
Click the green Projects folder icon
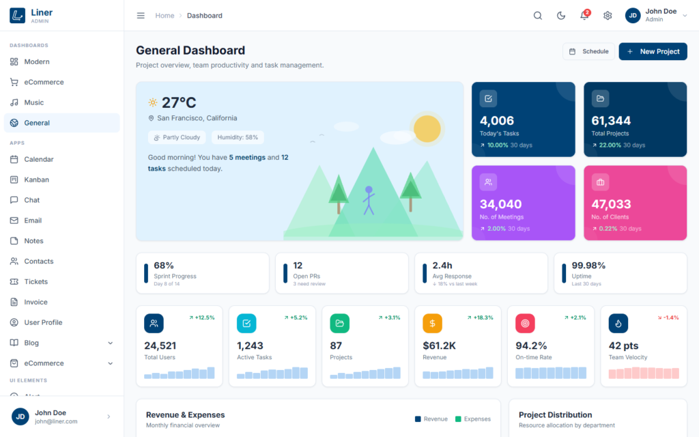(340, 323)
